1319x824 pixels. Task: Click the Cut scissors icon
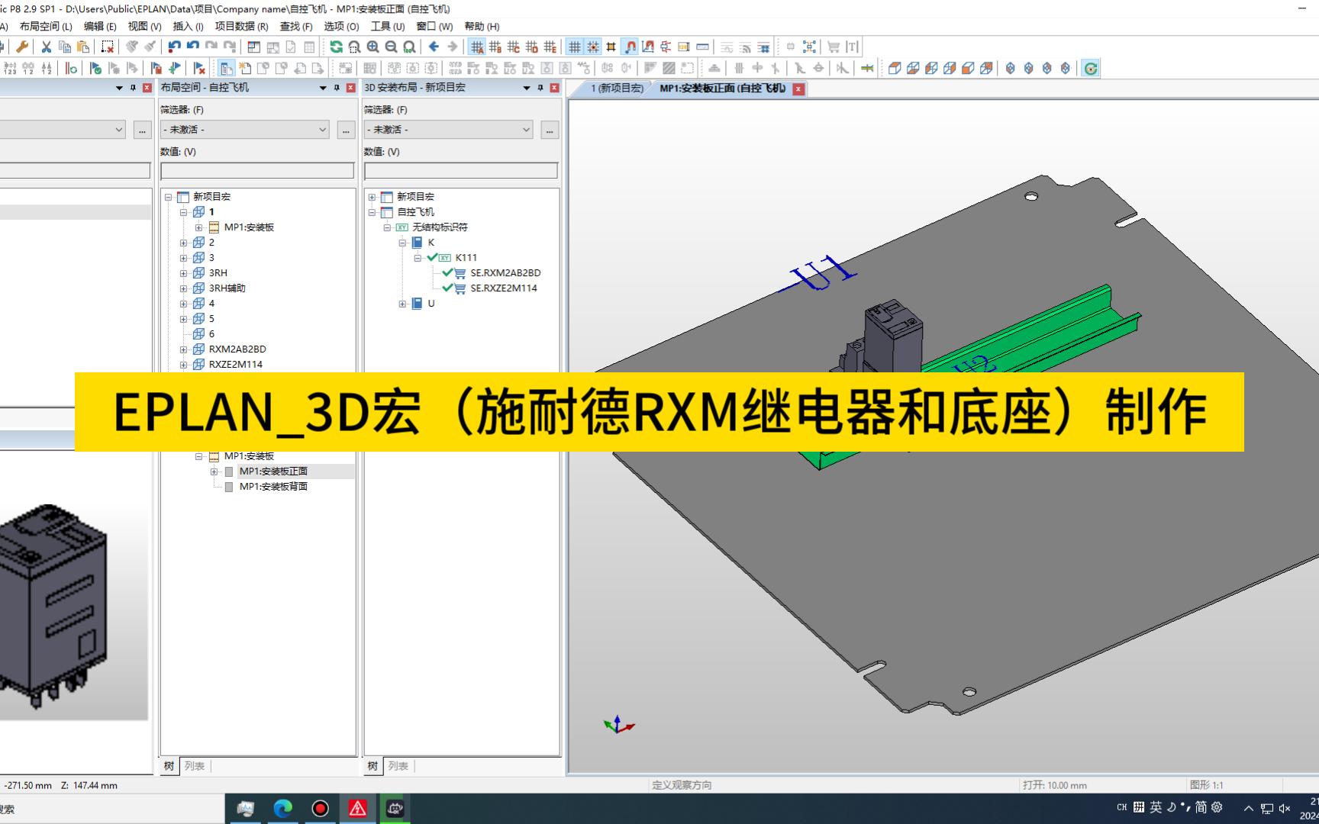pos(47,47)
